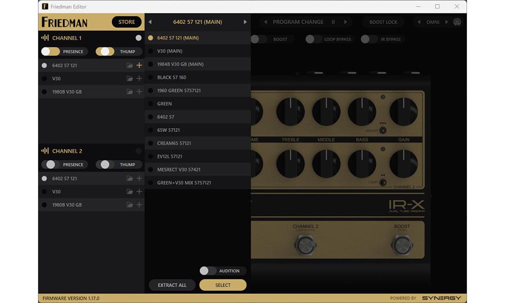
Task: Open the 6402 57 121 (MAIN) header selector
Action: pos(197,22)
